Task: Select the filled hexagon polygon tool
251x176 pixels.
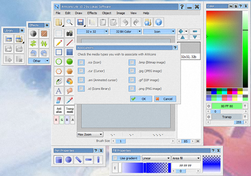Action: click(x=69, y=71)
